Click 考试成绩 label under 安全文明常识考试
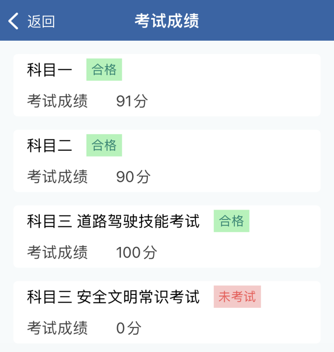This screenshot has width=334, height=352. (57, 327)
